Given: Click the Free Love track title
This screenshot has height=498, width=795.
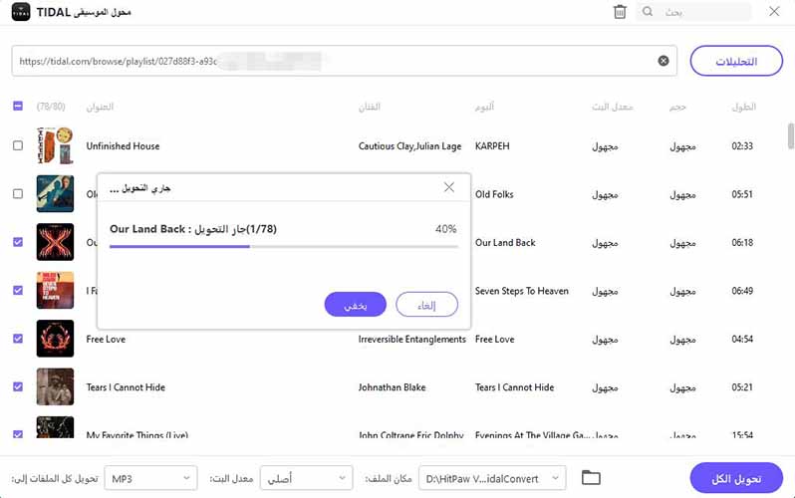Looking at the screenshot, I should pos(106,339).
